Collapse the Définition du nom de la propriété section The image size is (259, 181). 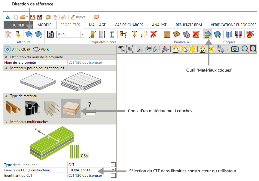(x=6, y=57)
